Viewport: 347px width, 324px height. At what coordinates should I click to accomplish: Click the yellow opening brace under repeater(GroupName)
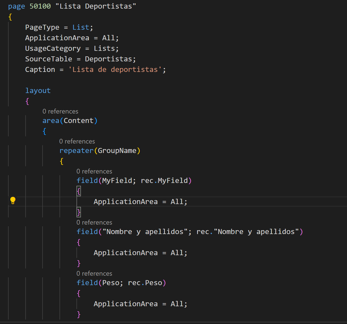tap(61, 161)
